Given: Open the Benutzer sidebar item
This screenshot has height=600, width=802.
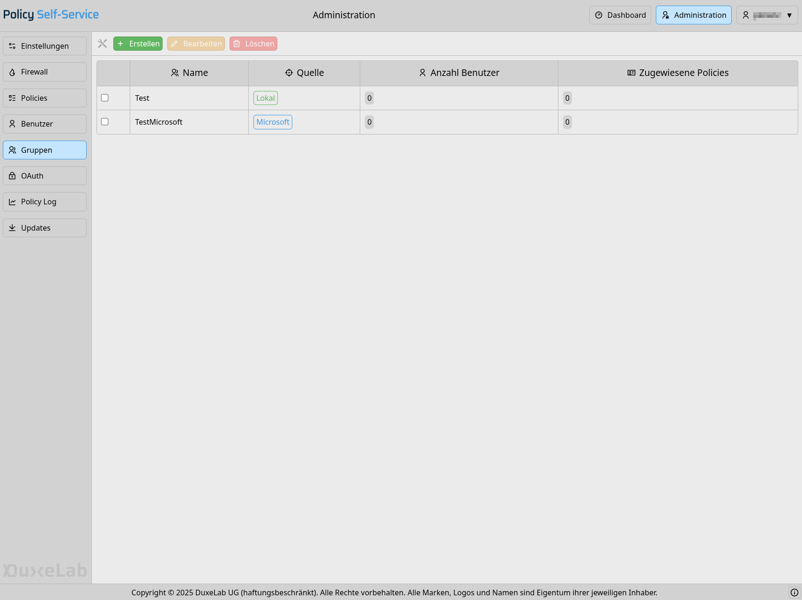Looking at the screenshot, I should click(45, 124).
